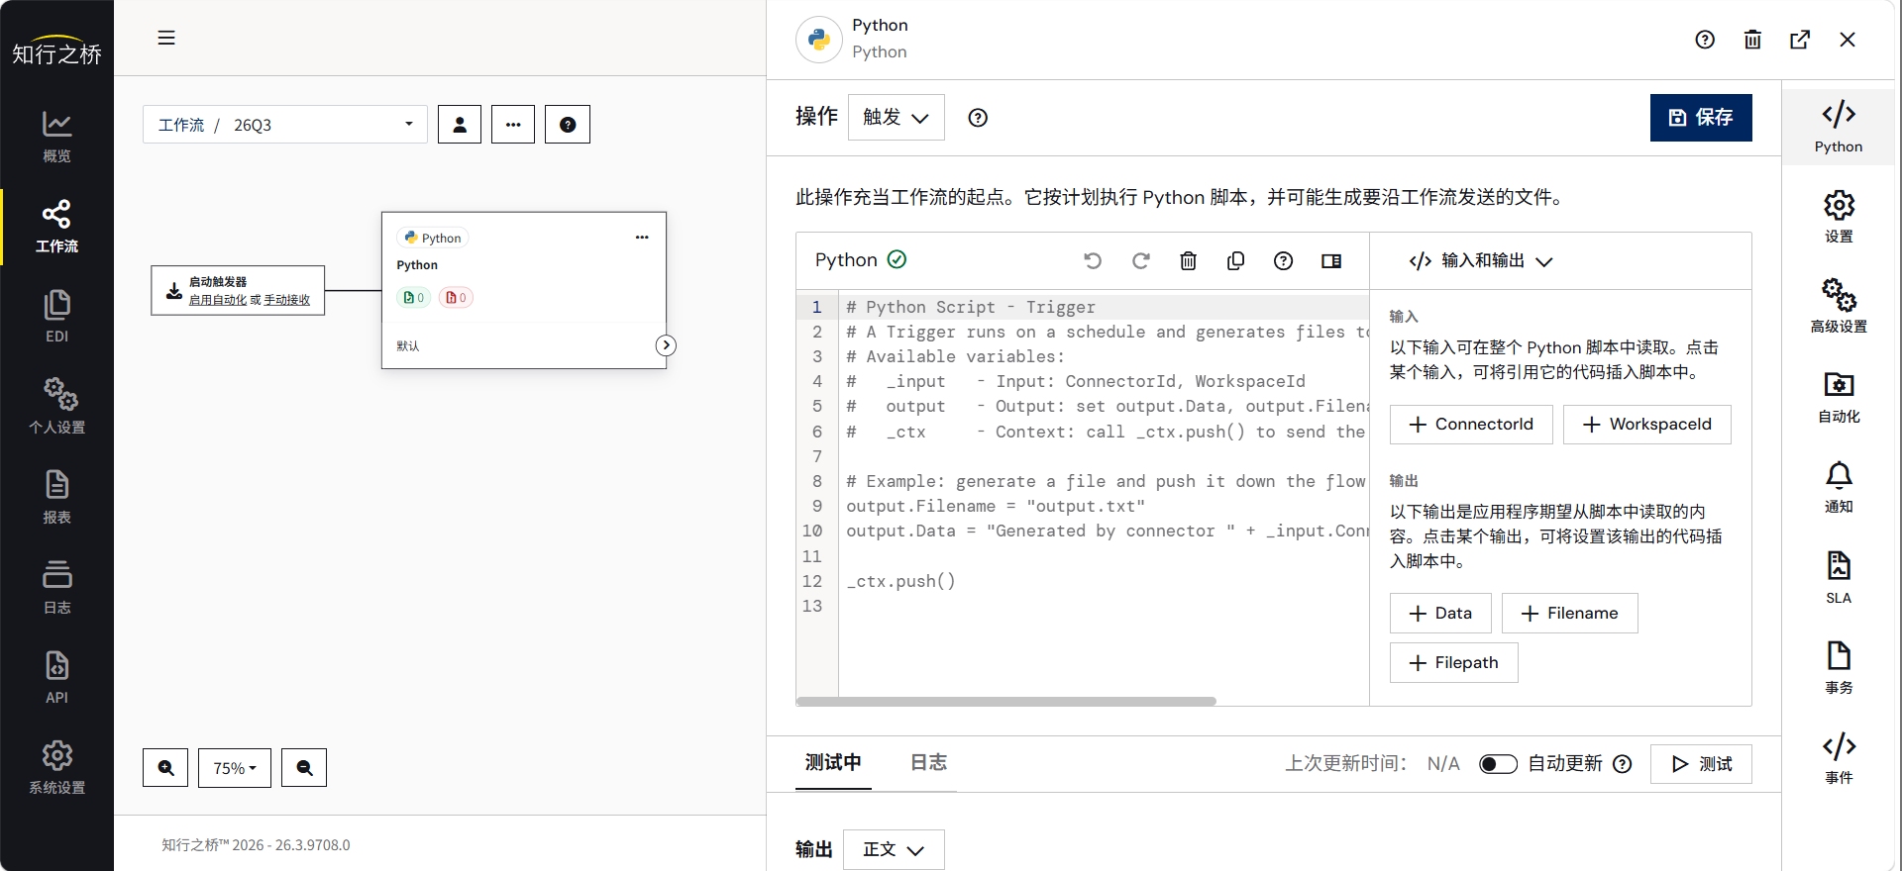
Task: Click the 知行之桥 logo
Action: pos(56,49)
